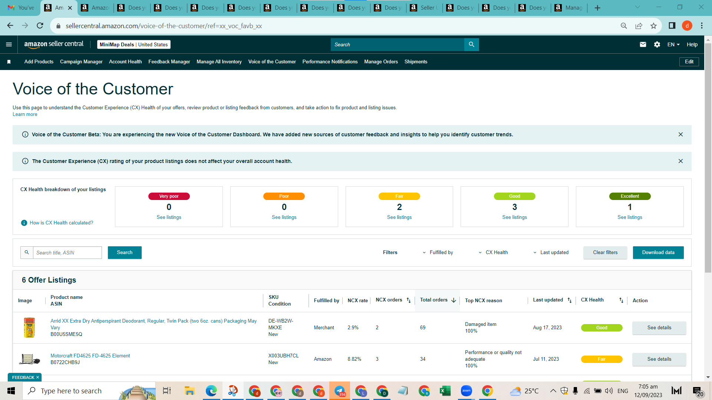Open Shipments in the favorites bar
712x400 pixels.
(x=416, y=62)
